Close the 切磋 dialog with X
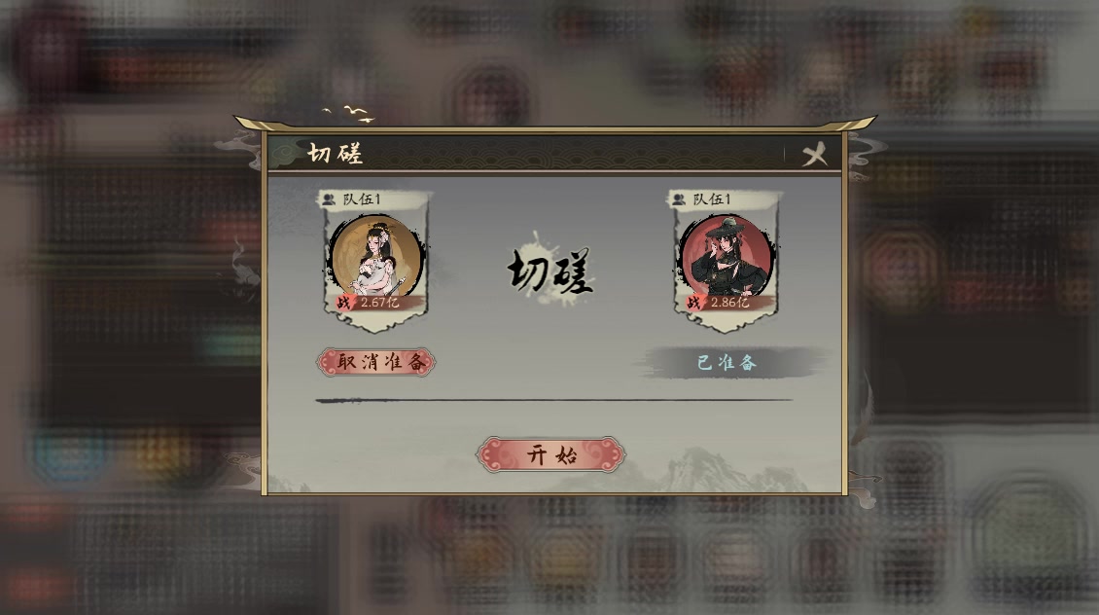The height and width of the screenshot is (615, 1099). tap(814, 154)
